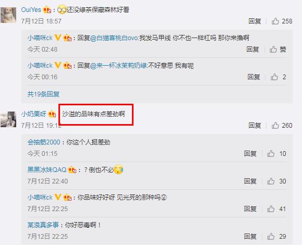Click the V verified badge beside 小喵咪ck at 02:48
Image resolution: width=302 pixels, height=245 pixels.
click(x=58, y=38)
